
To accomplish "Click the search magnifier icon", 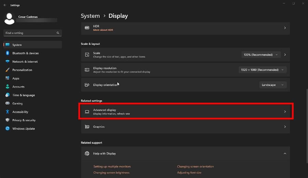I will (x=58, y=33).
